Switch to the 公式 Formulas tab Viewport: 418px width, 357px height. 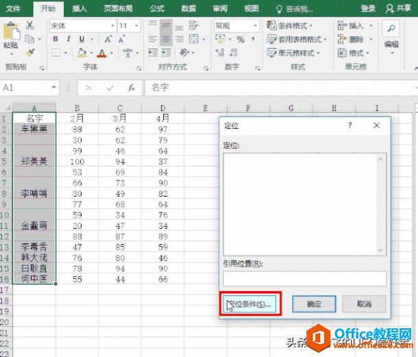pyautogui.click(x=156, y=8)
